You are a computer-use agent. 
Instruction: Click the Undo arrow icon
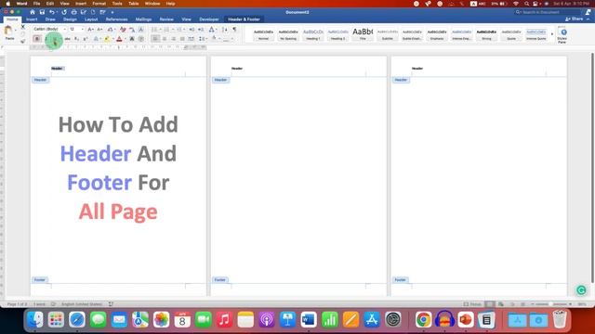[x=52, y=12]
